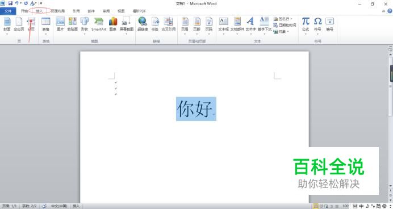The image size is (393, 209).
Task: Open the undo history dropdown arrow
Action: pos(20,3)
